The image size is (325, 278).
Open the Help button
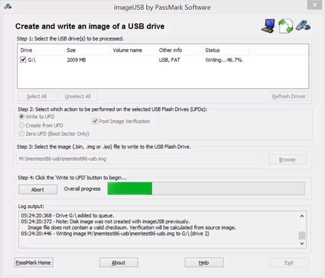204,262
